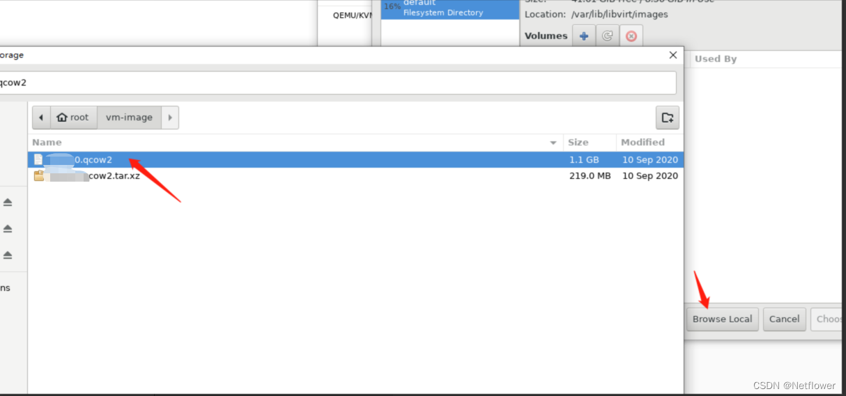Image resolution: width=846 pixels, height=396 pixels.
Task: Click the file name location input field
Action: (x=337, y=82)
